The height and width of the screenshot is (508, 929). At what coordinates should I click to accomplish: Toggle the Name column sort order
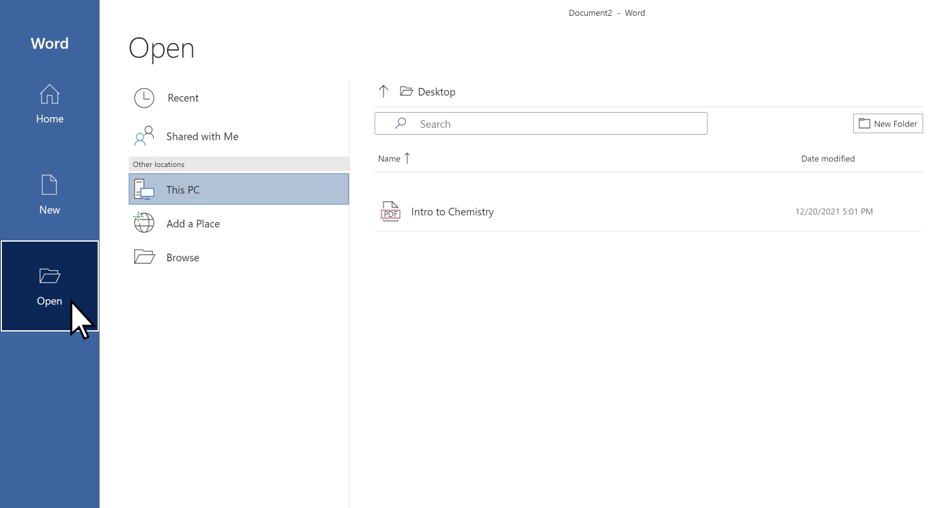393,158
